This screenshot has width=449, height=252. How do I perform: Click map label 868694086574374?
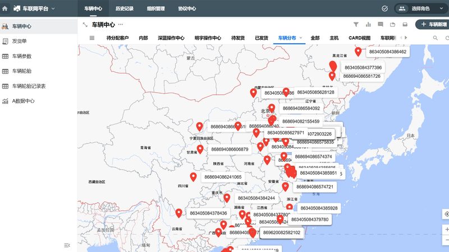coord(313,157)
